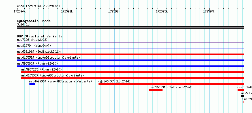This screenshot has height=113, width=252.
Task: Select the short red bar under nsv613942
Action: [x=241, y=90]
